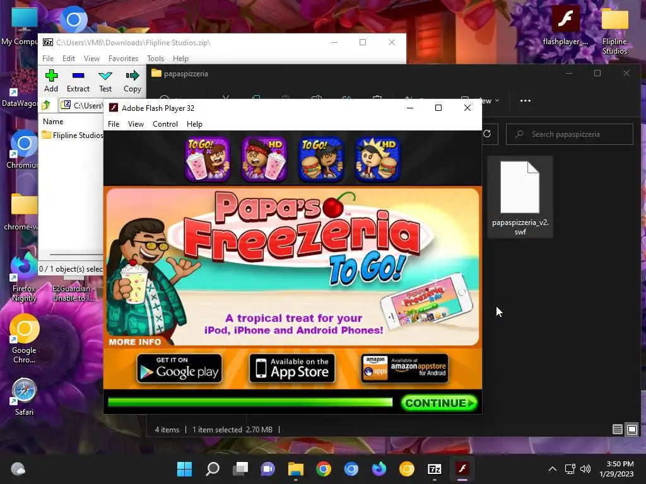Switch Explorer to large icons view layout

(631, 430)
